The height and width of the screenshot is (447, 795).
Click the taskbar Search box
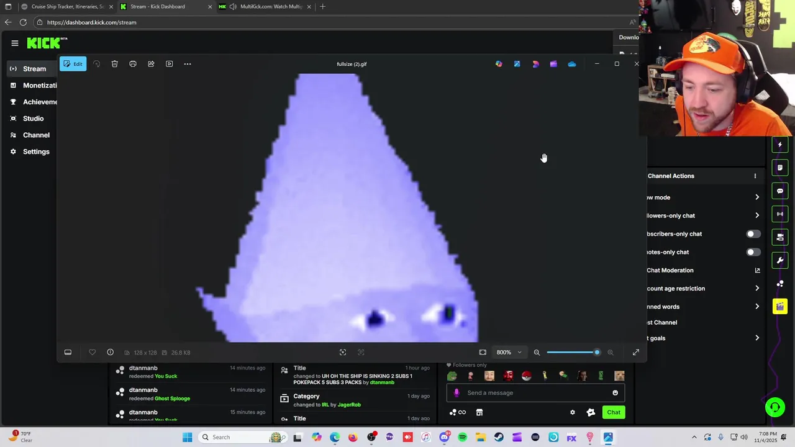242,437
